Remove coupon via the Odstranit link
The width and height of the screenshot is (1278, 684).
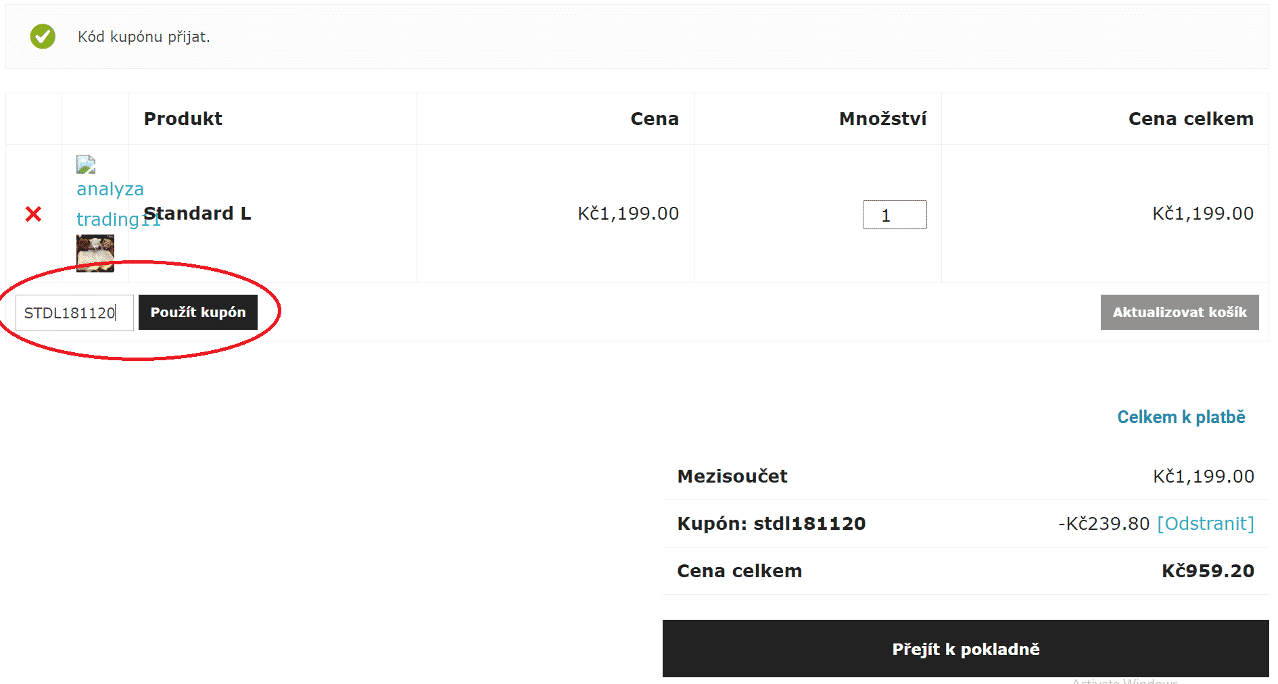[1205, 524]
